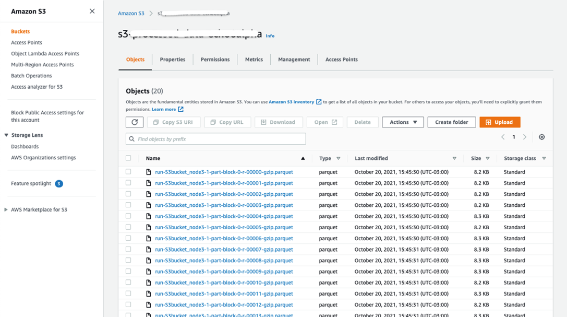Select checkbox for part 00000 parquet
Screen dimensions: 567x317
128,171
